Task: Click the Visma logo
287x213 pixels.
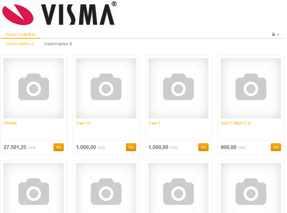Action: click(59, 14)
